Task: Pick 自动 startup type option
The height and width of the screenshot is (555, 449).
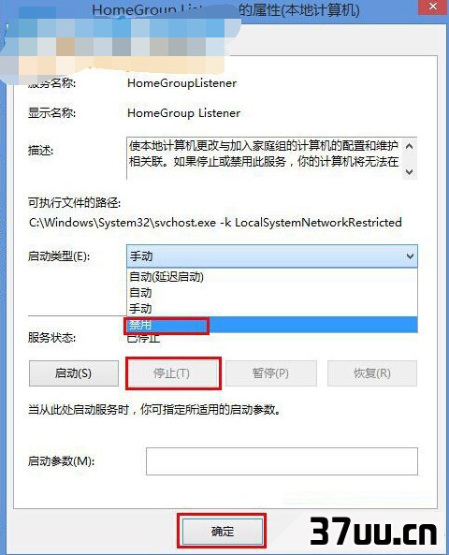Action: coord(272,293)
